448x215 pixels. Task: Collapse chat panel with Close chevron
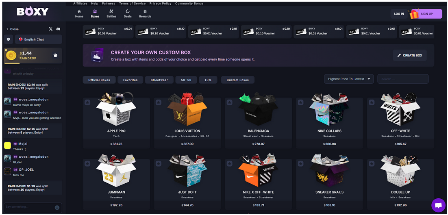click(12, 29)
